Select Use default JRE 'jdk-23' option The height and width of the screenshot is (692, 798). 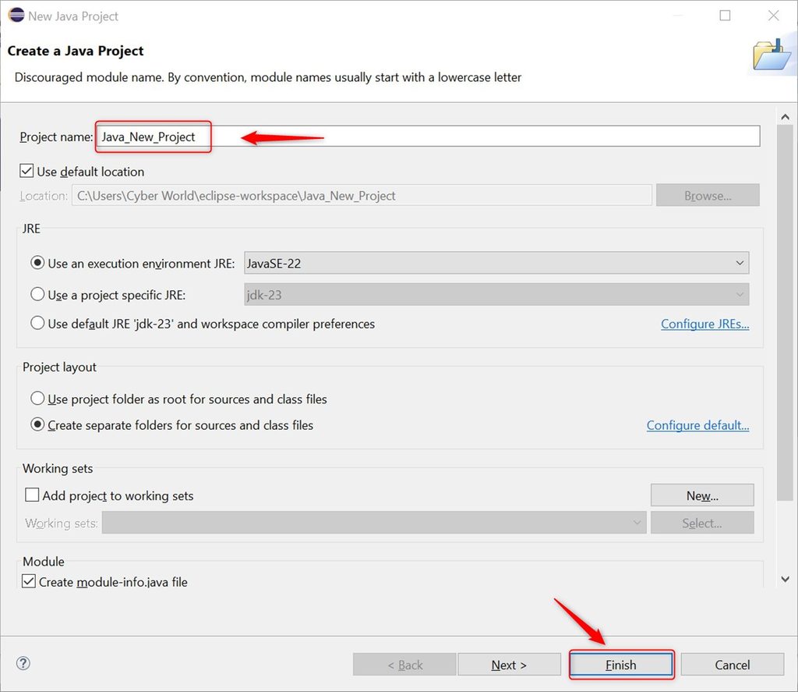point(37,323)
